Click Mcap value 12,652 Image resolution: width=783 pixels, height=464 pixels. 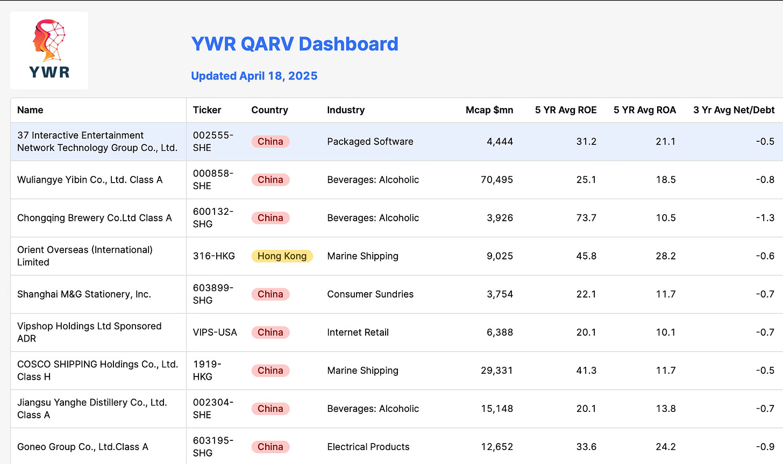pos(497,447)
